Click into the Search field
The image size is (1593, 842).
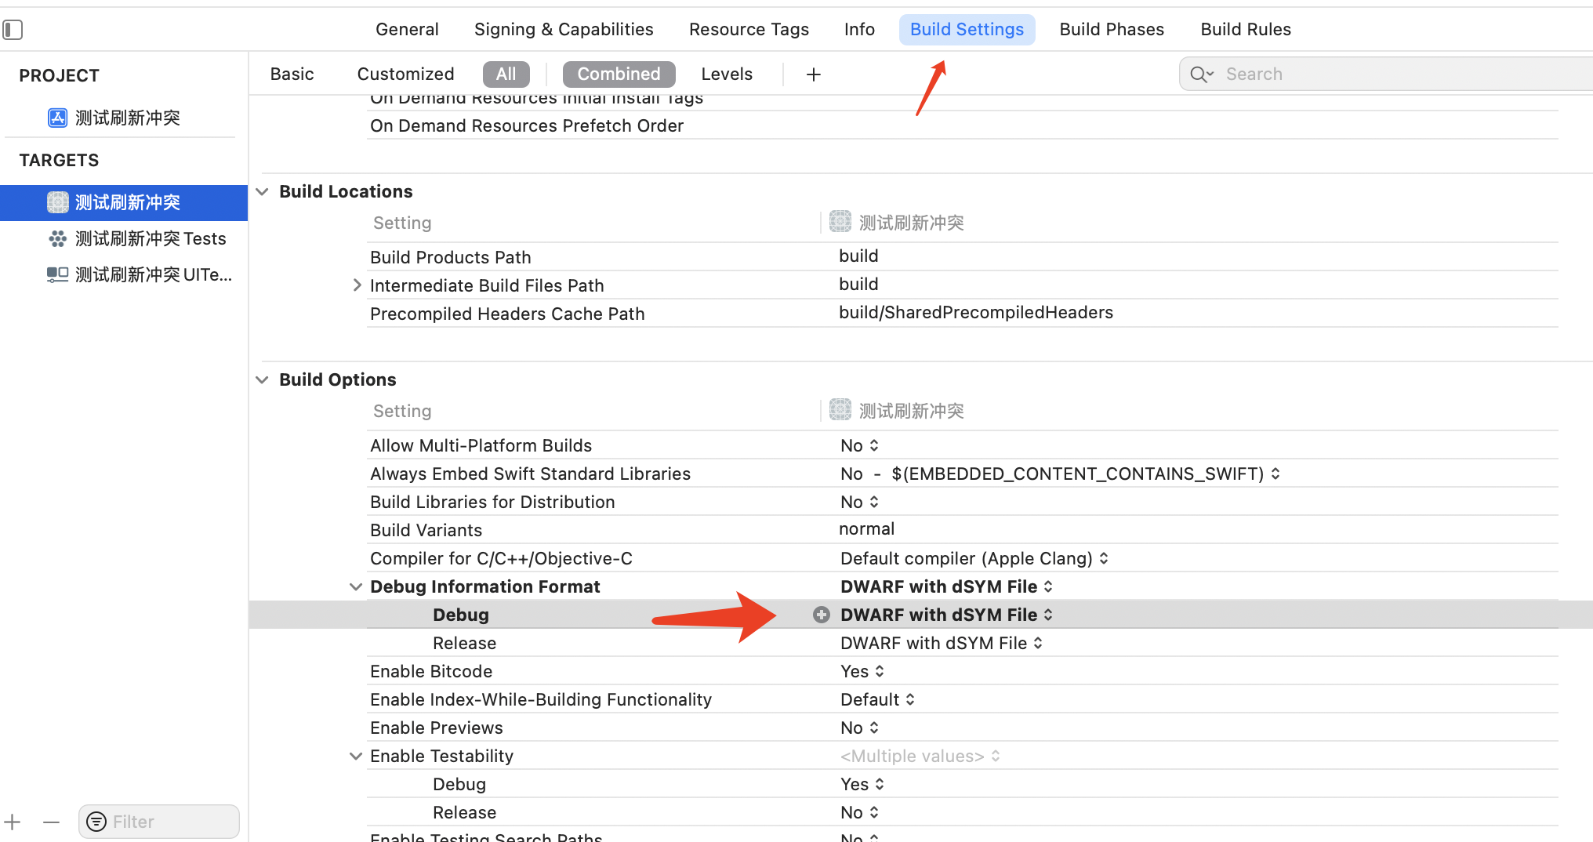[1333, 74]
